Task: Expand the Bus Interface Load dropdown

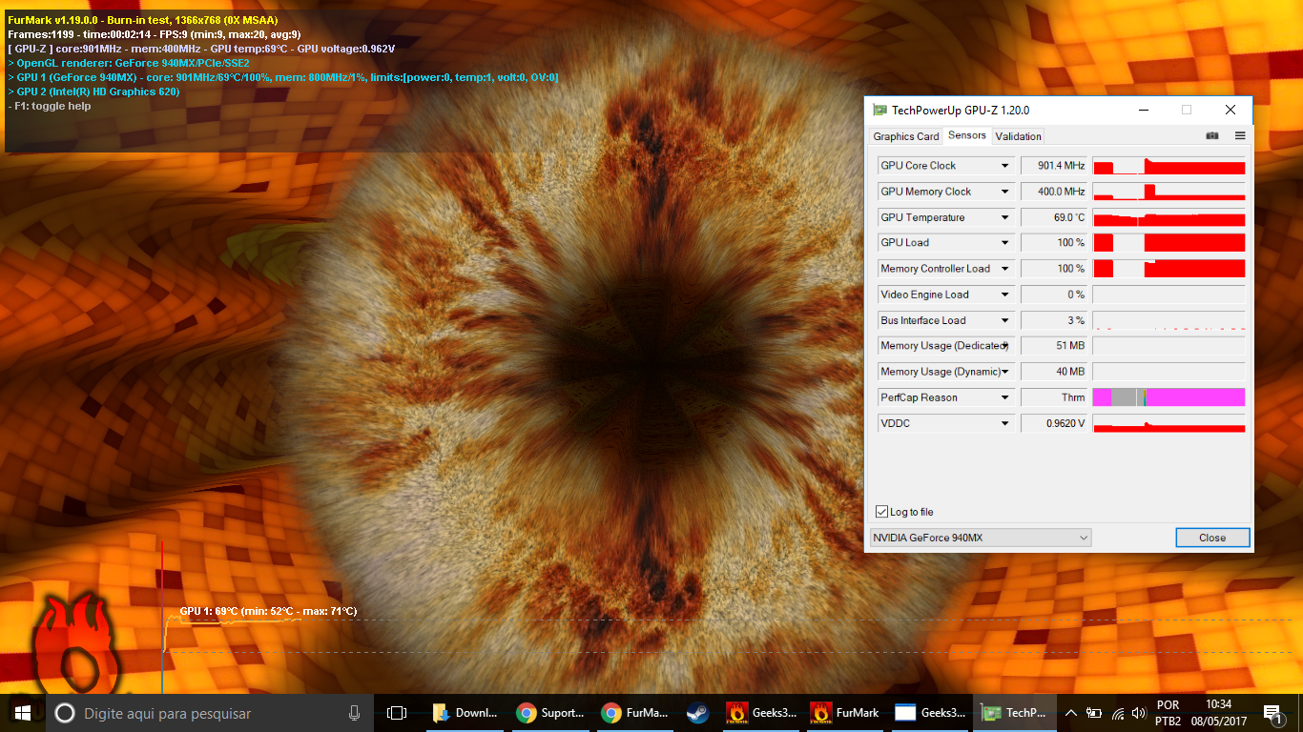Action: click(1004, 320)
